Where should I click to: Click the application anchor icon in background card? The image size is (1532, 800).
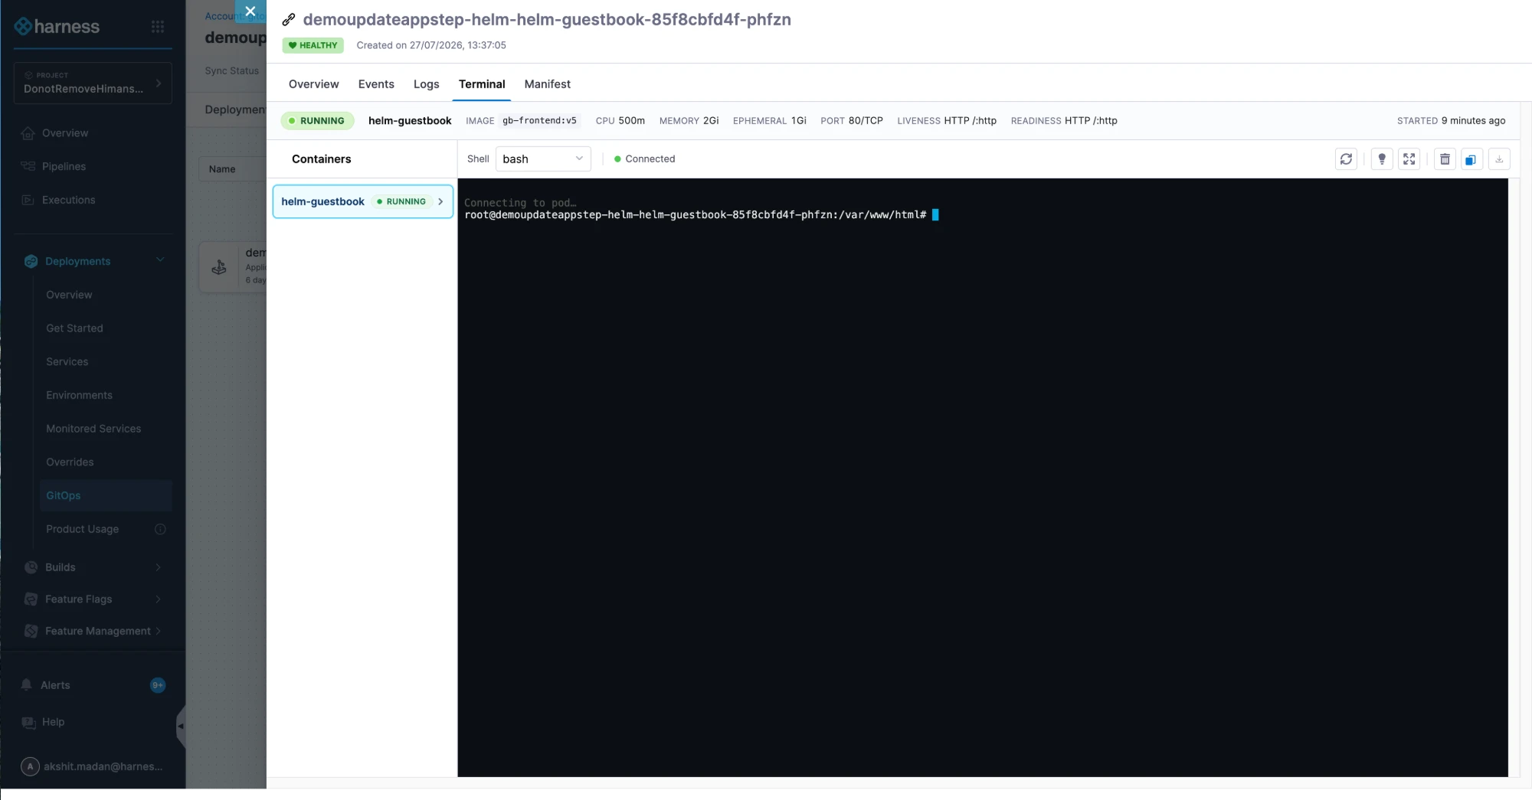pos(219,267)
